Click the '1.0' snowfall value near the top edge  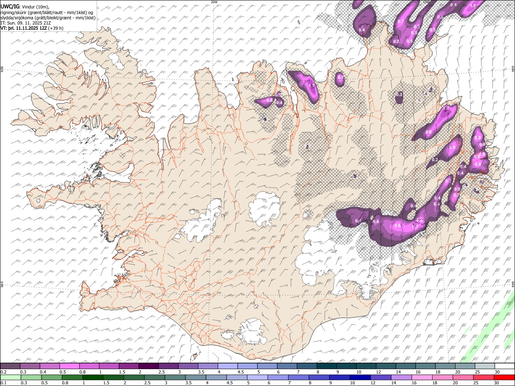(x=473, y=5)
